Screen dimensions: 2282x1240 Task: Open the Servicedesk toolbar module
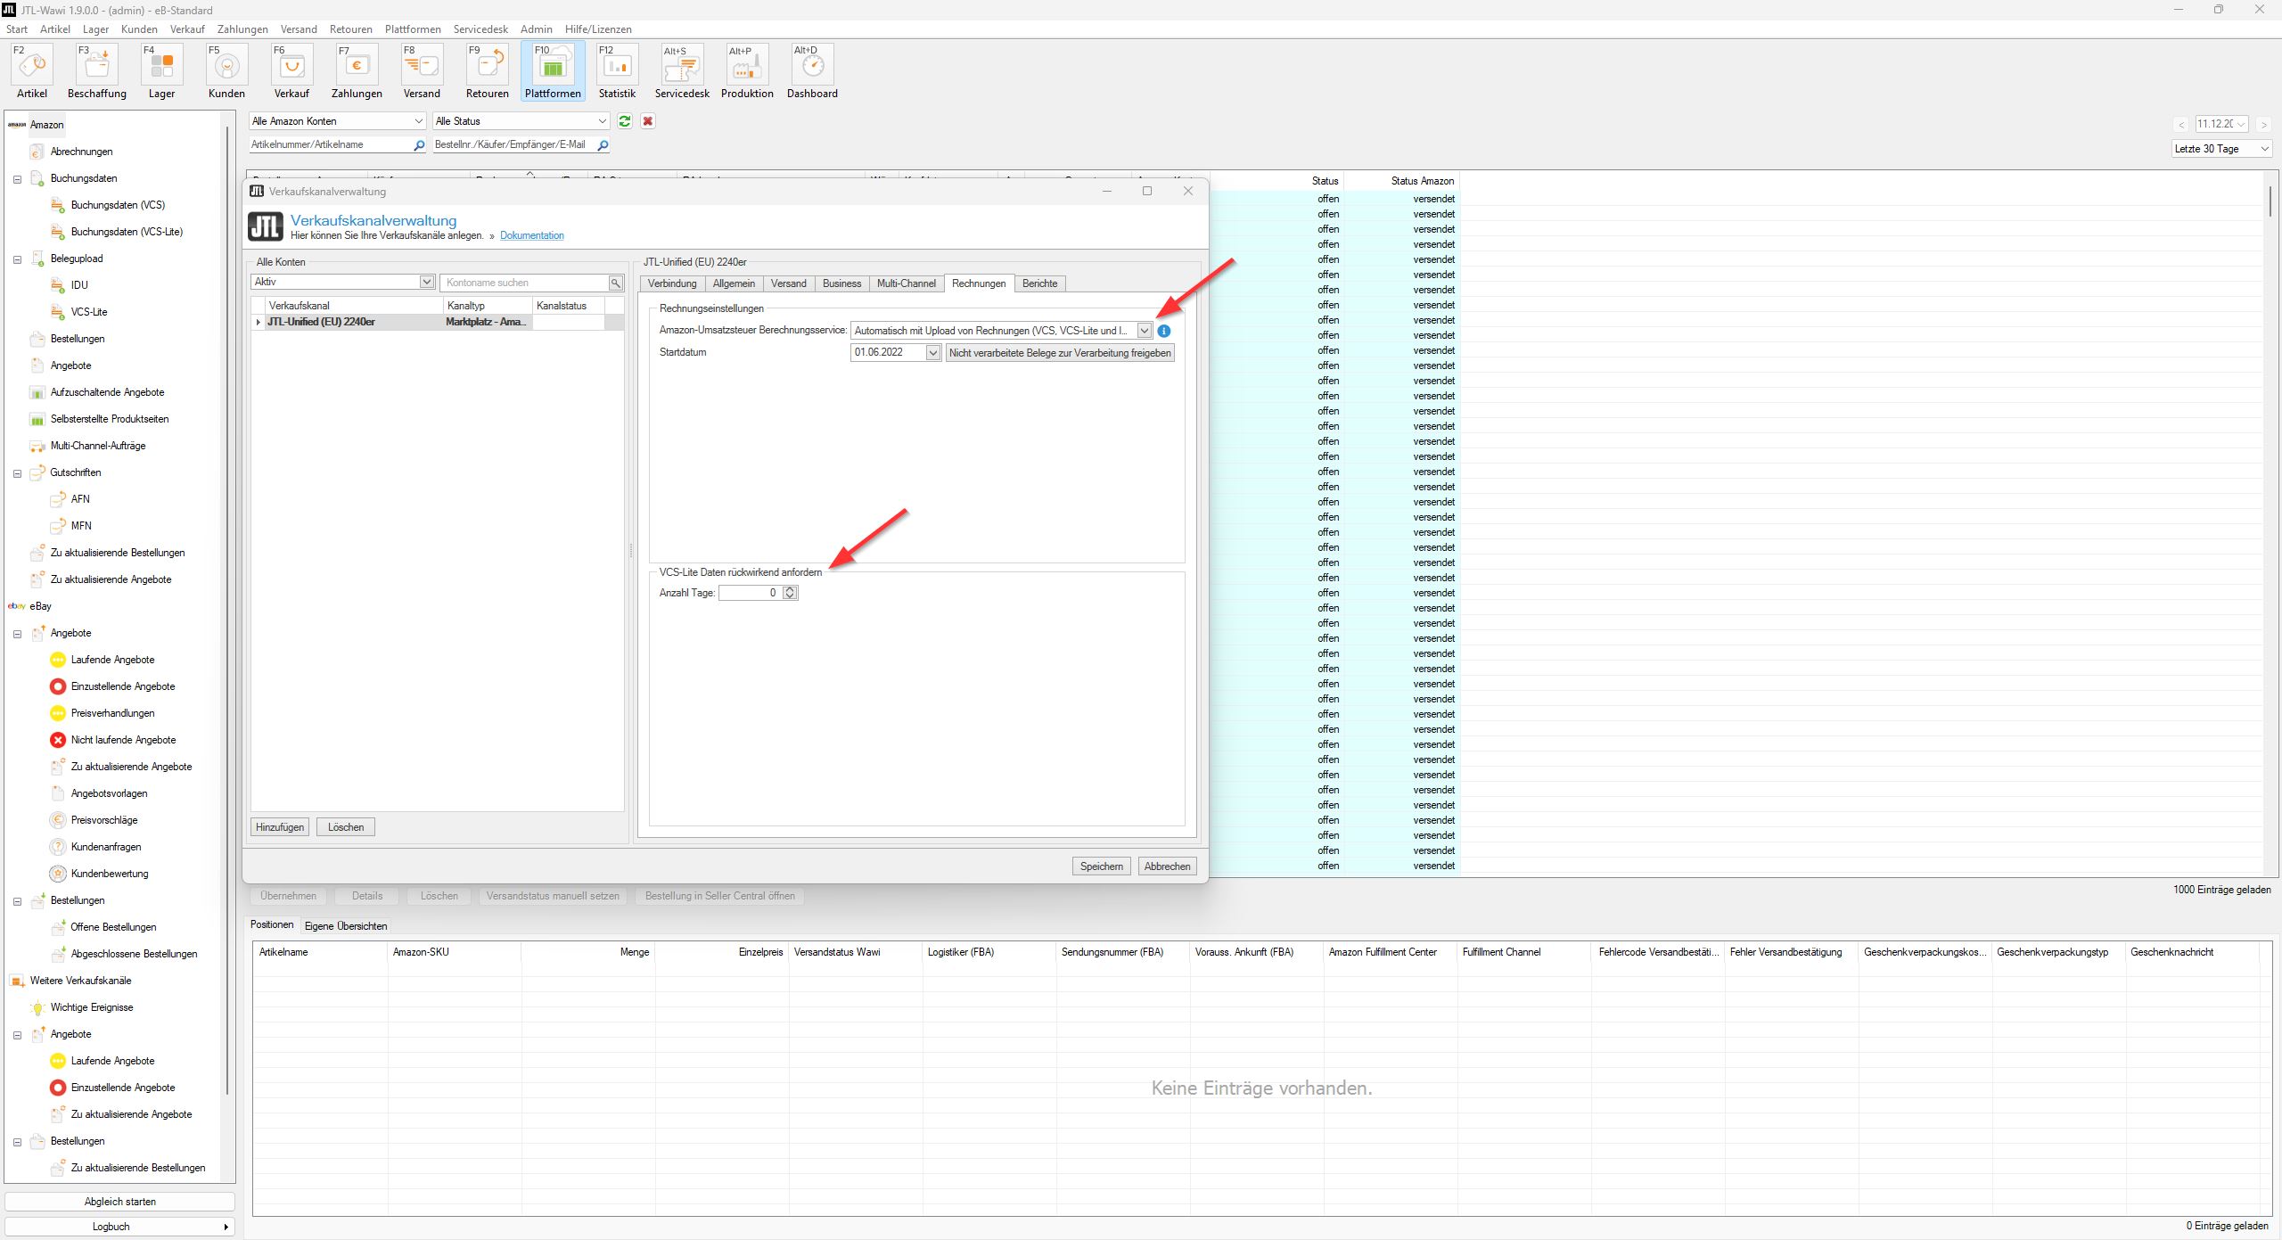(682, 72)
